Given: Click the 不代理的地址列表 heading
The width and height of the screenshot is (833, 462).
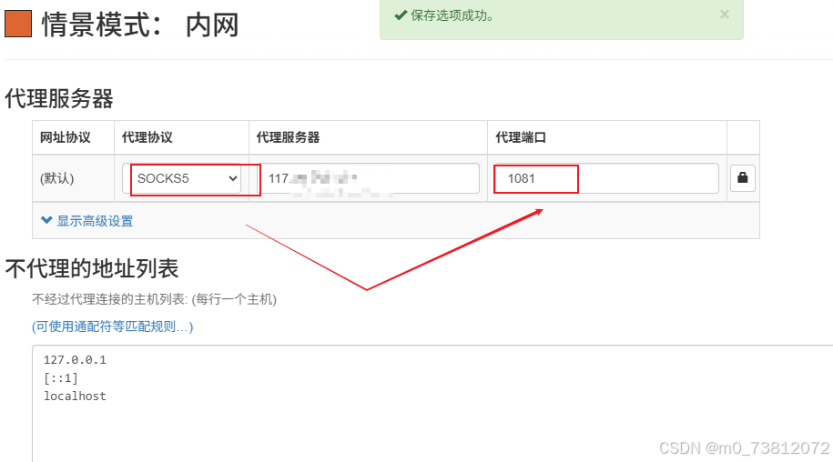Looking at the screenshot, I should (92, 268).
